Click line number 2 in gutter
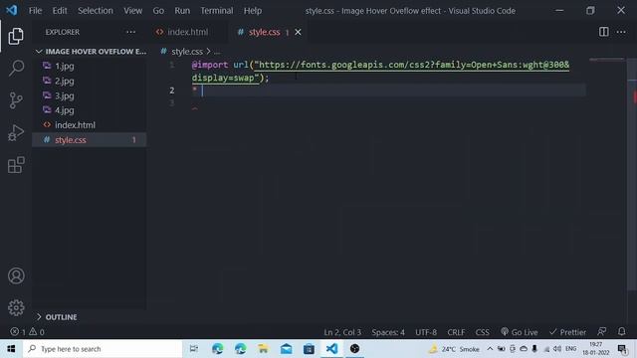 point(172,90)
